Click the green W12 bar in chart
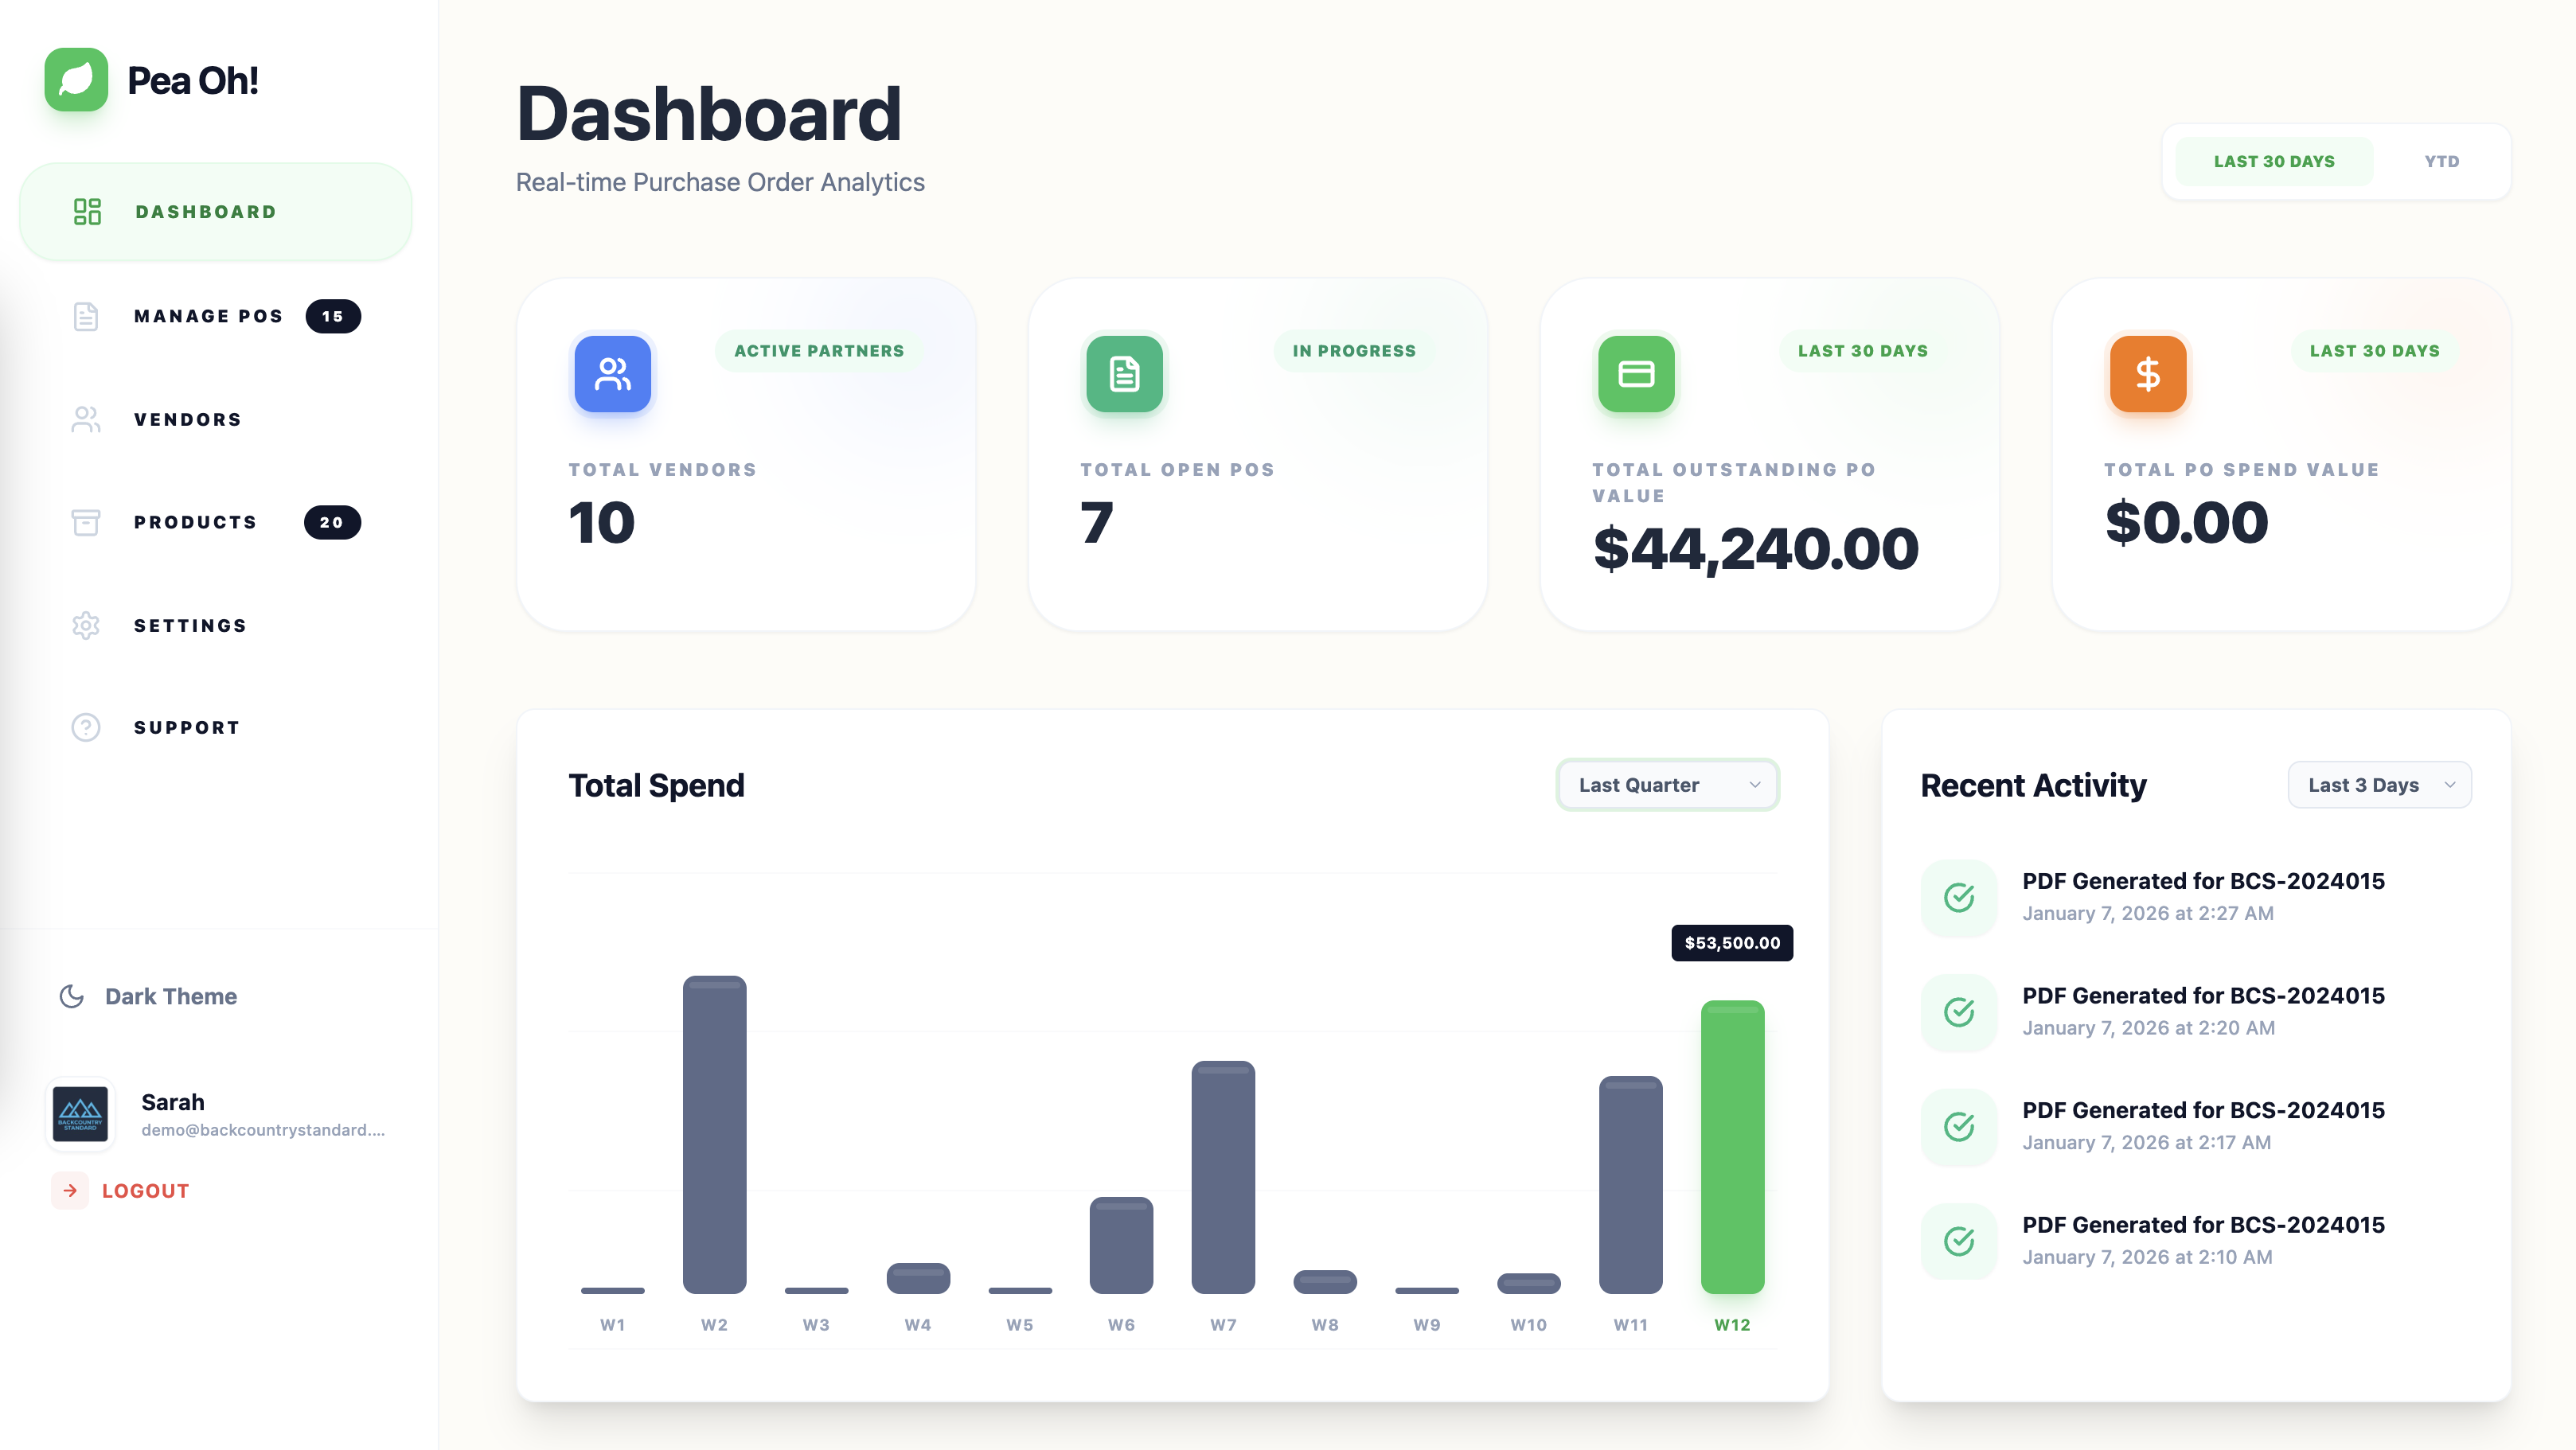The width and height of the screenshot is (2576, 1450). pyautogui.click(x=1732, y=1146)
